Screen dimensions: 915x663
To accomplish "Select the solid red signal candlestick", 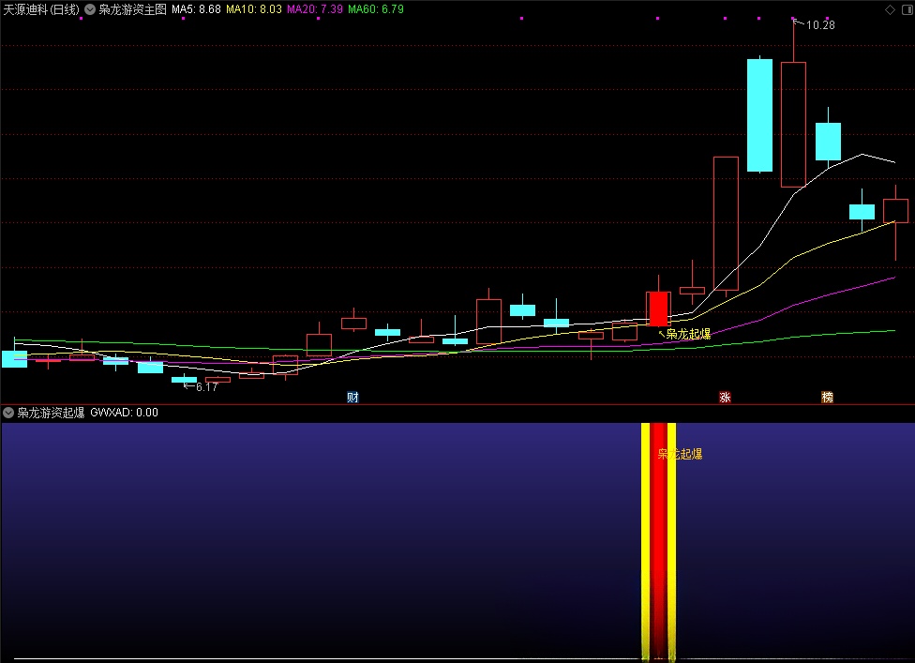I will [658, 309].
